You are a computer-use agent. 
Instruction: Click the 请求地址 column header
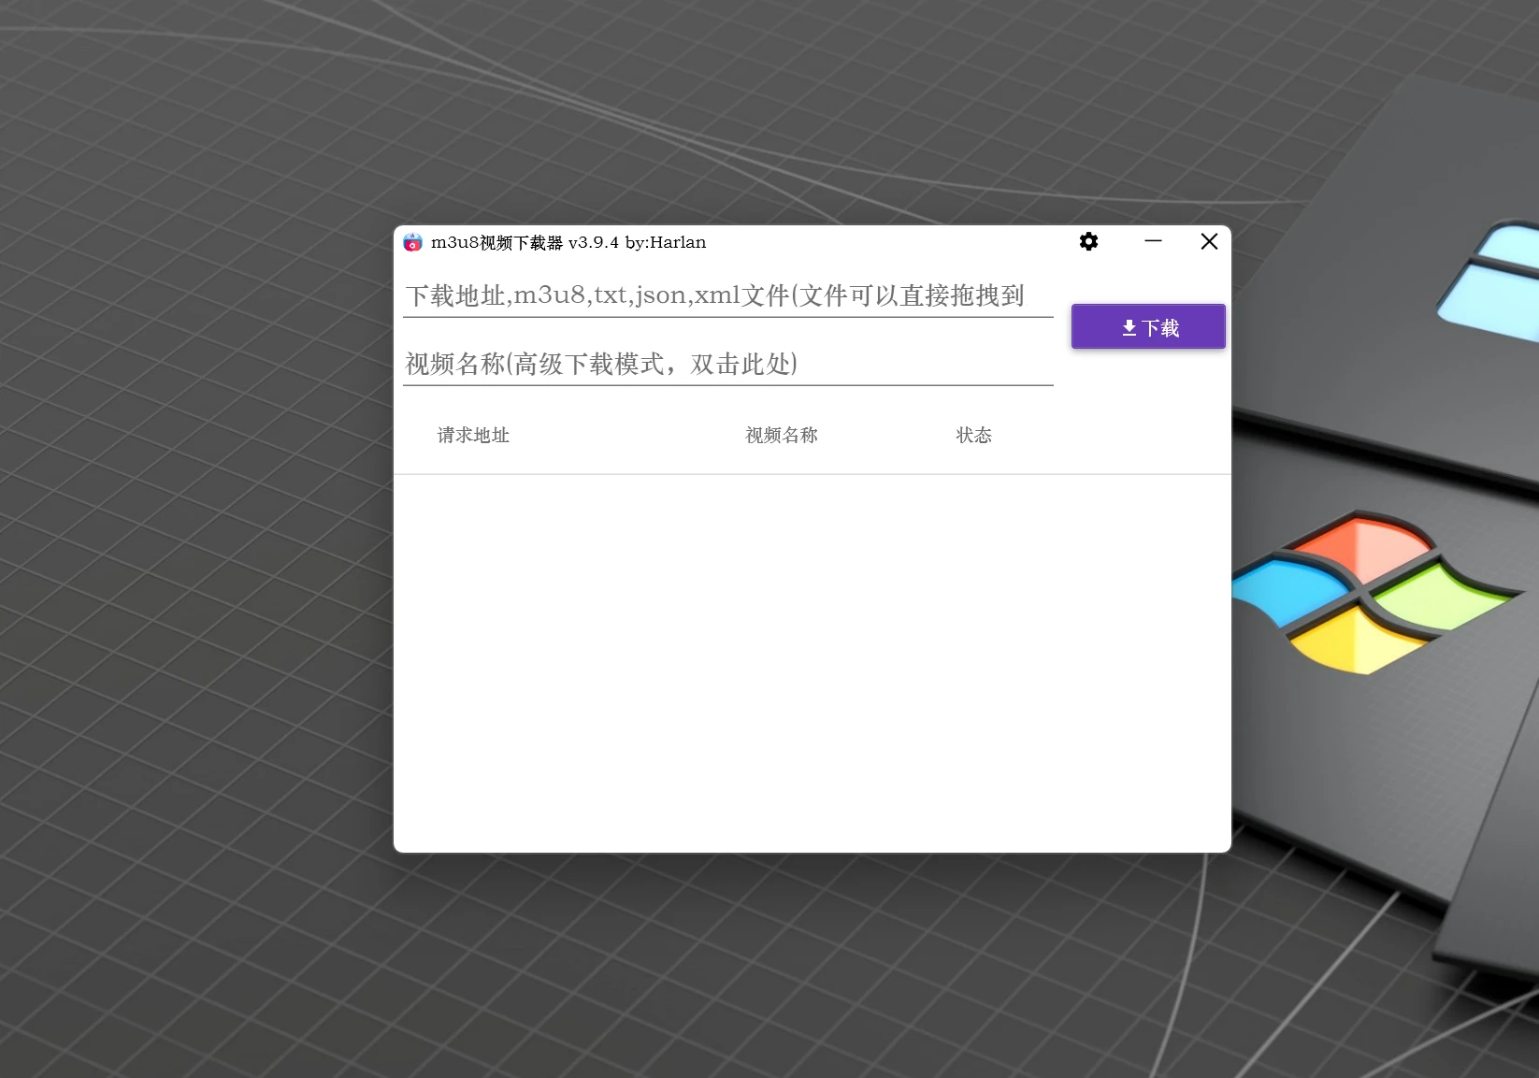pyautogui.click(x=473, y=435)
